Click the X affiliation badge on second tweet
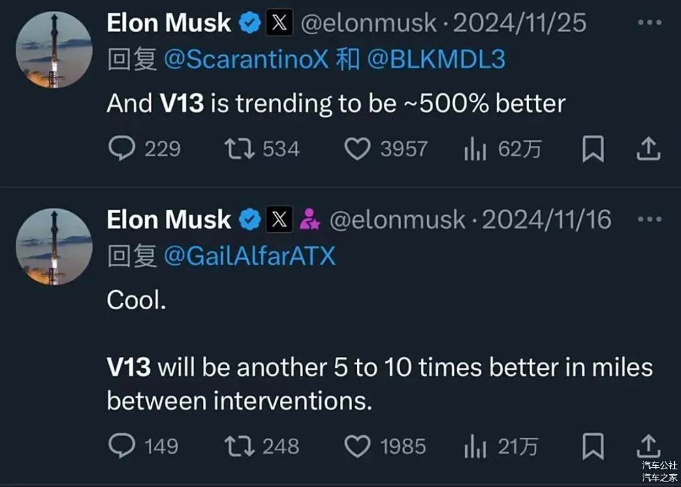681x487 pixels. (x=279, y=219)
